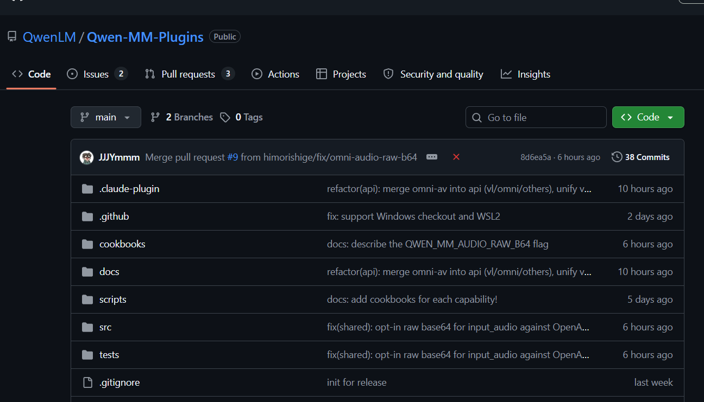Click the folder icon for cookbooks
704x402 pixels.
(87, 244)
